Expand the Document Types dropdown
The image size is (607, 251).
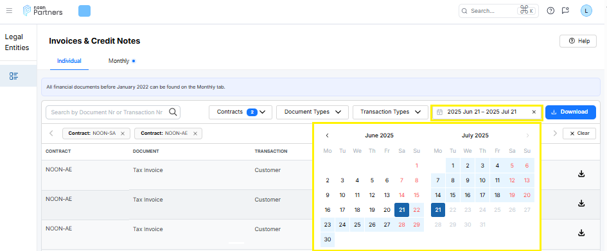312,112
